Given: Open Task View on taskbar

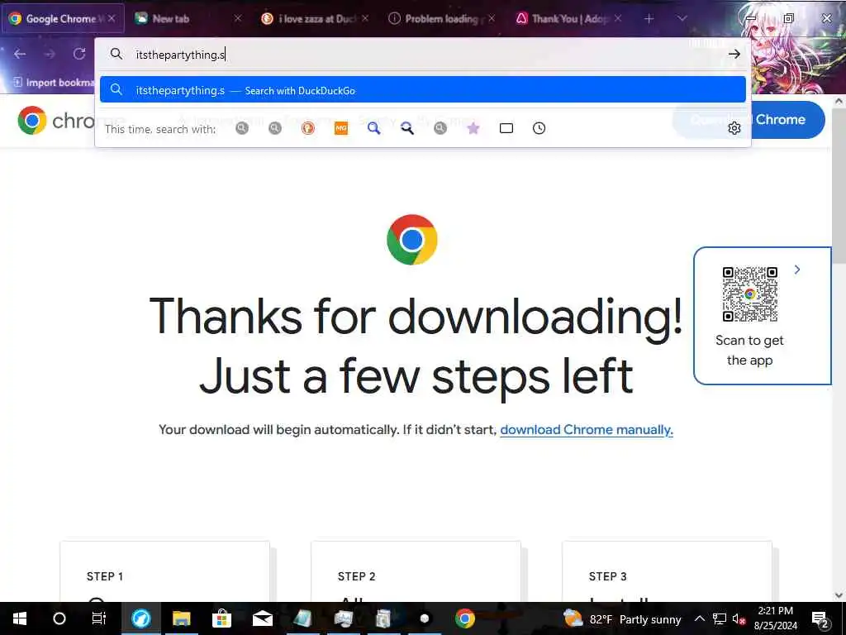Looking at the screenshot, I should pyautogui.click(x=99, y=618).
